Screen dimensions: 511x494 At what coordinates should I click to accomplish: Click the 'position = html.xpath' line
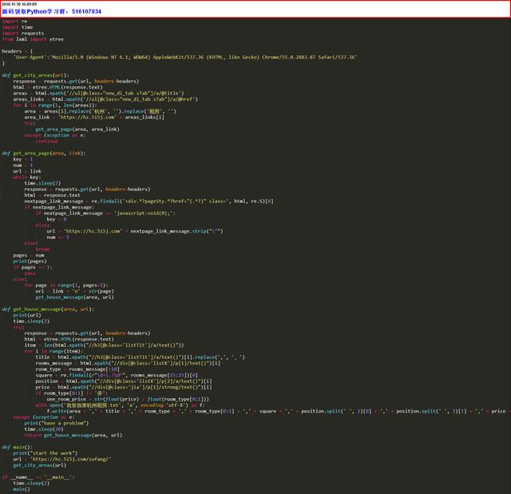(x=124, y=381)
